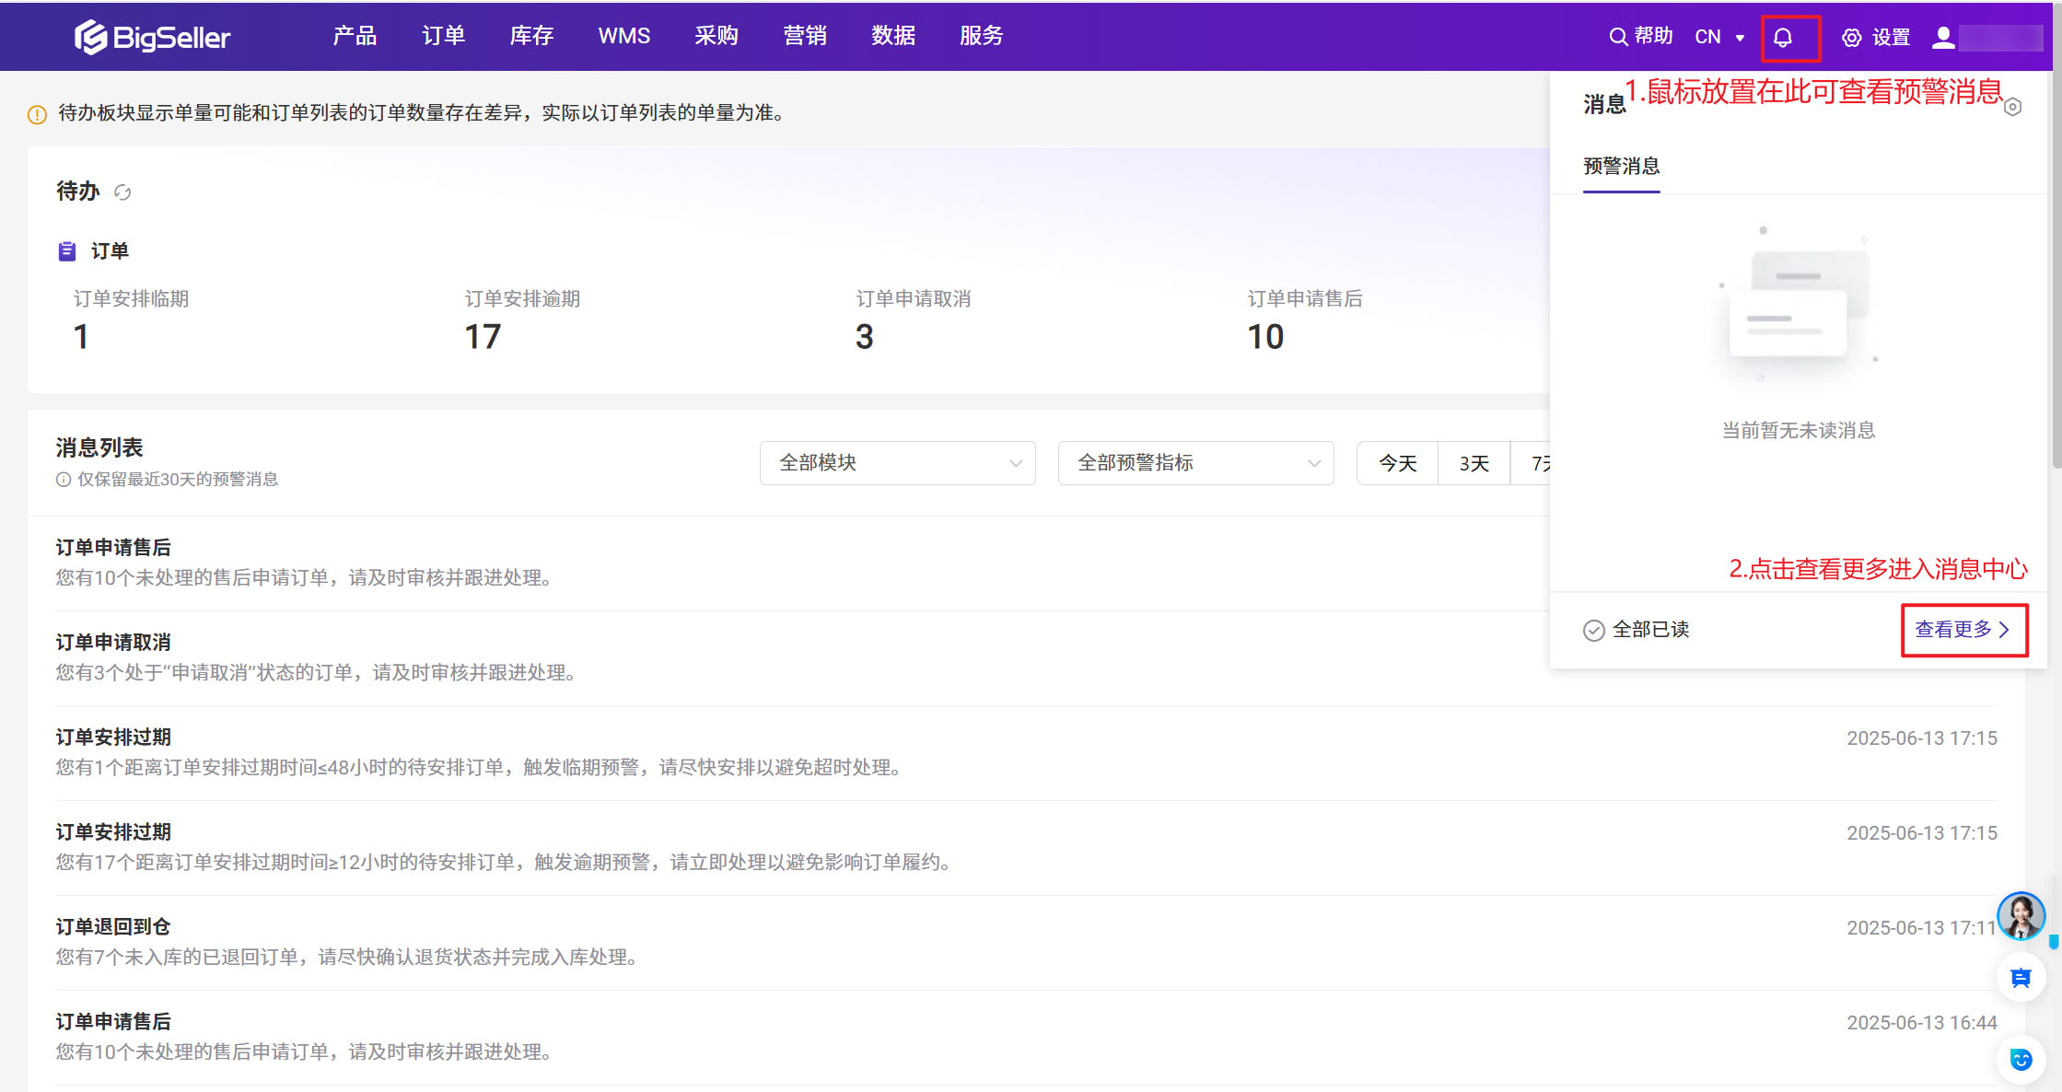Mark all read with 全部已读 checkmark
This screenshot has width=2062, height=1092.
click(x=1636, y=630)
